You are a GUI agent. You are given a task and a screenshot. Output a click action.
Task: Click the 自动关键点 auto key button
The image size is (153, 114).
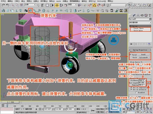coord(100,109)
